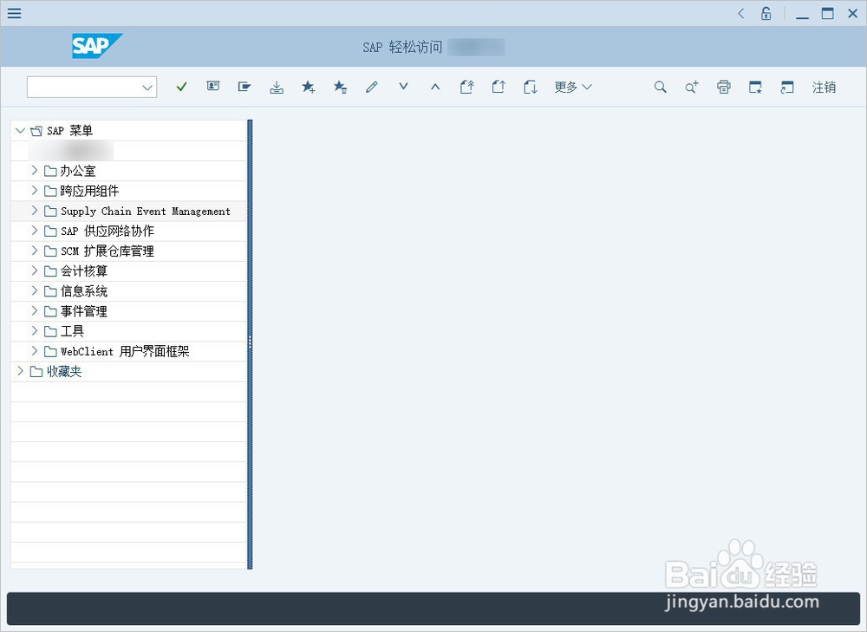Expand the SCM 扩展仓库管理 folder
867x632 pixels.
(35, 251)
